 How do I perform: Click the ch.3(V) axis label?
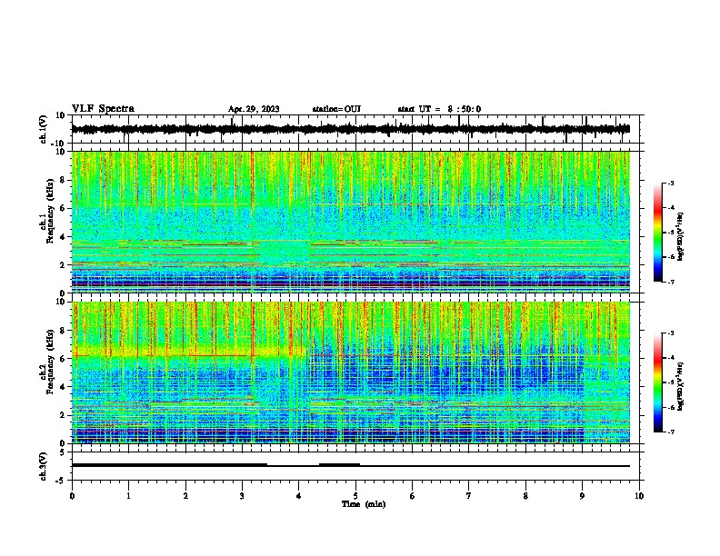44,466
